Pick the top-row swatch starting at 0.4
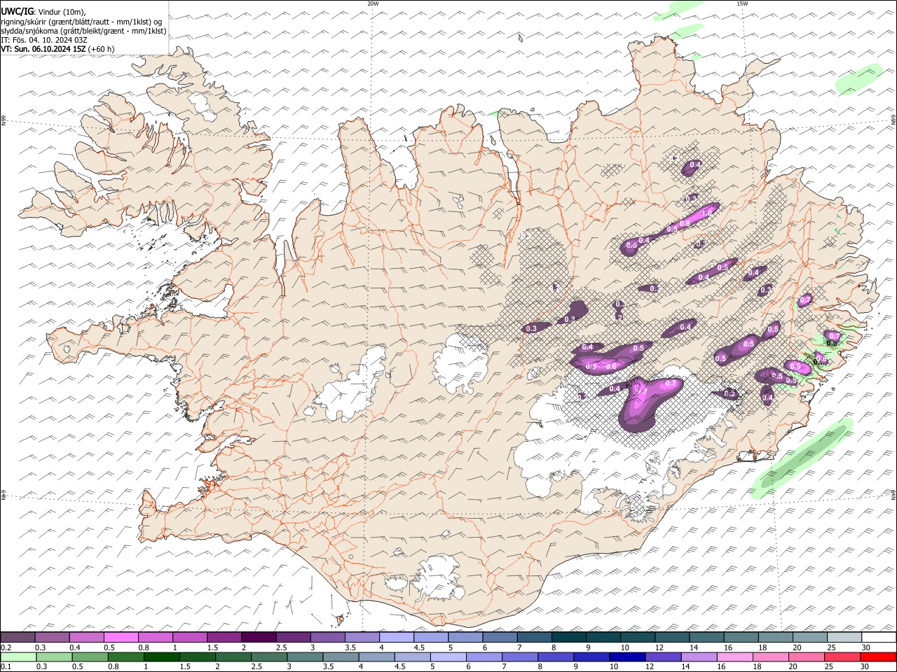897x672 pixels. pyautogui.click(x=86, y=637)
